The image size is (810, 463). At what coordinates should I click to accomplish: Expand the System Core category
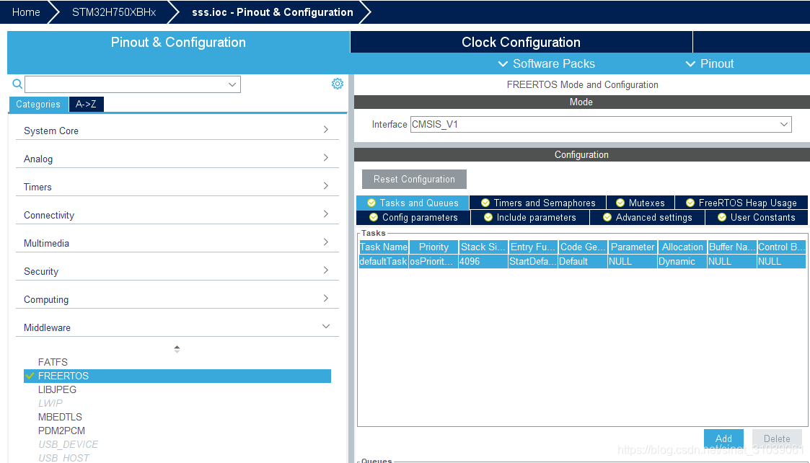[177, 131]
